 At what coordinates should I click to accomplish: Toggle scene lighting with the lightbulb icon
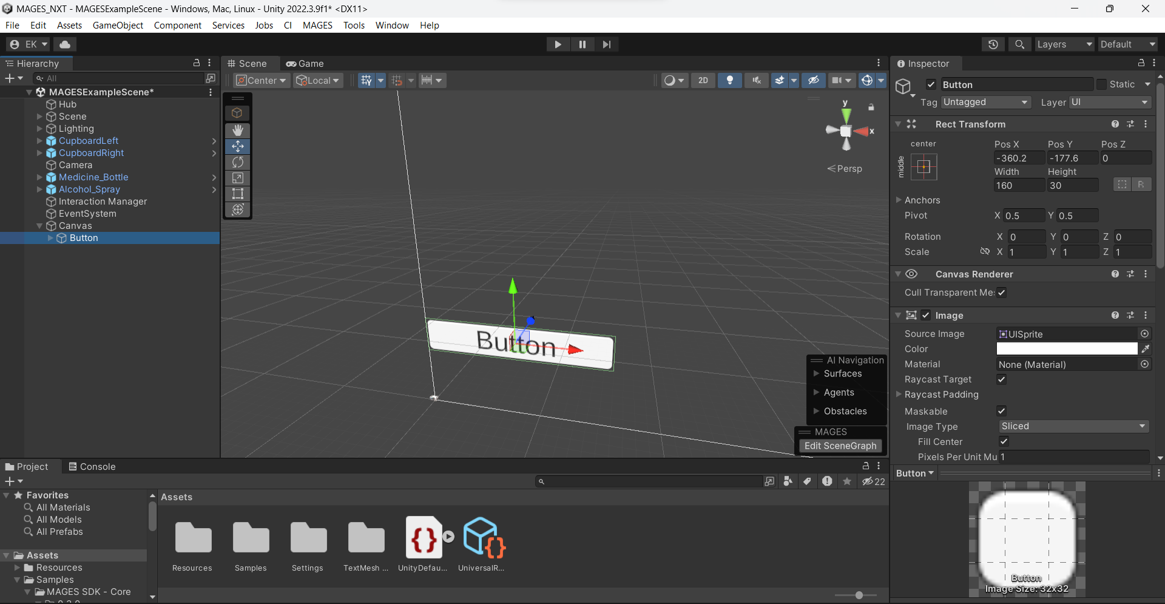tap(729, 80)
